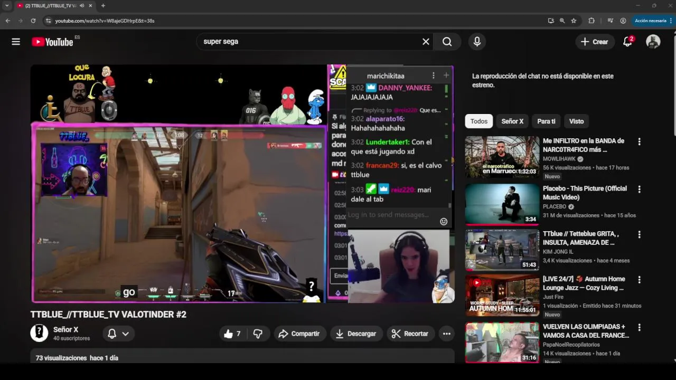
Task: Open Autumn Home jazz live thumbnail
Action: 502,296
